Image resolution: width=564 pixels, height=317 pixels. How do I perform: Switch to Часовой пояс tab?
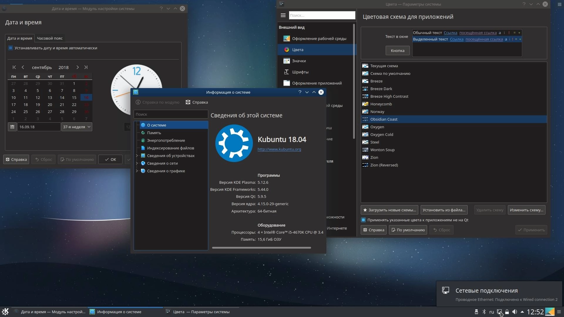coord(50,38)
